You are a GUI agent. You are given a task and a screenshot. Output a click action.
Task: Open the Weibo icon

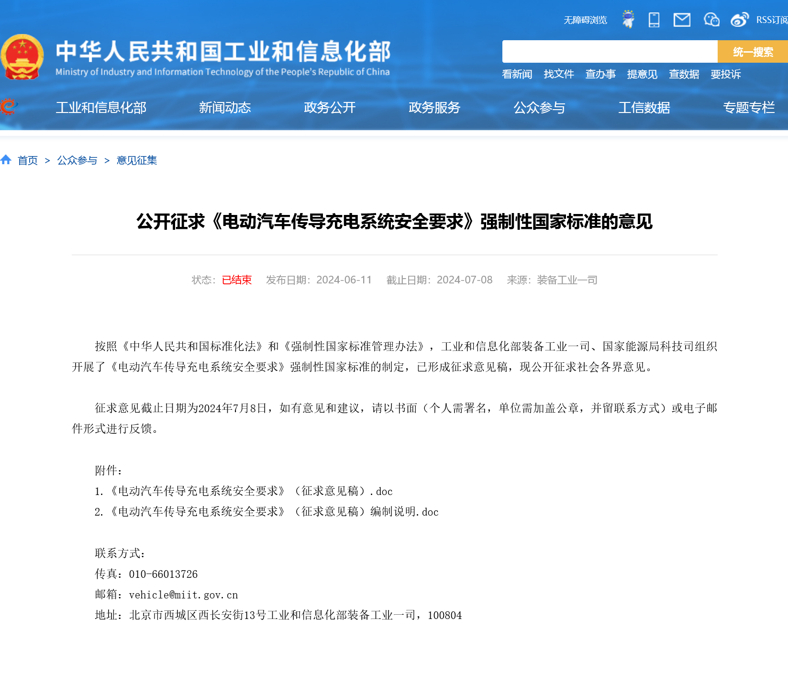coord(740,20)
